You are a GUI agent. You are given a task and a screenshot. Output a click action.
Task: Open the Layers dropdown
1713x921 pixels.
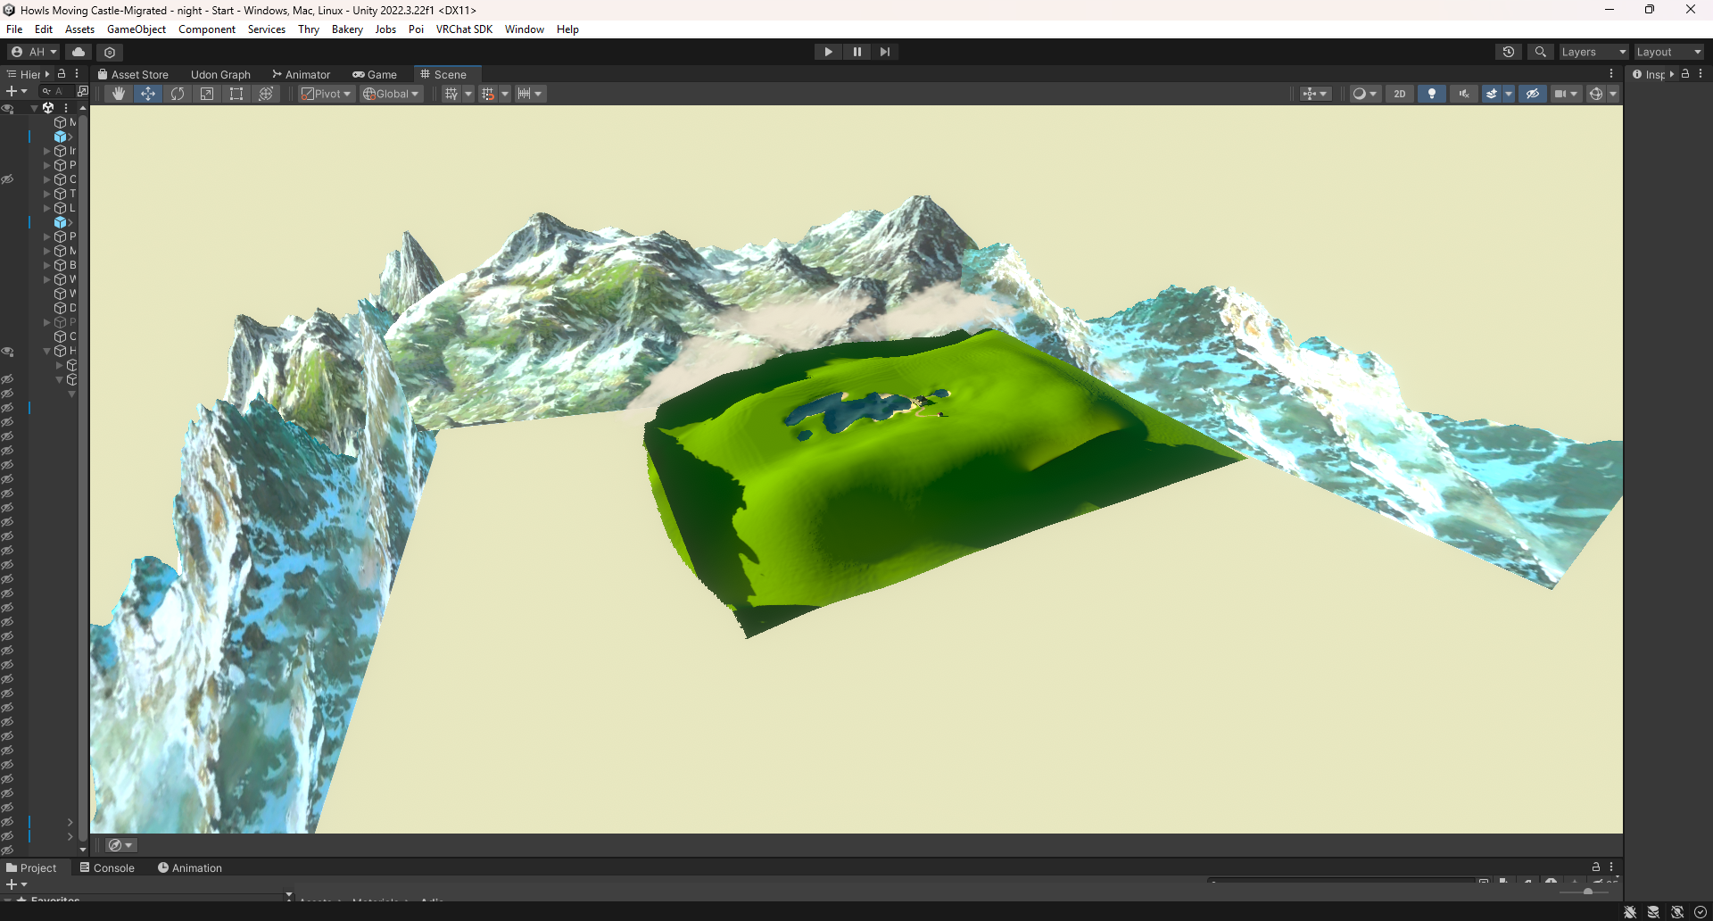coord(1593,52)
